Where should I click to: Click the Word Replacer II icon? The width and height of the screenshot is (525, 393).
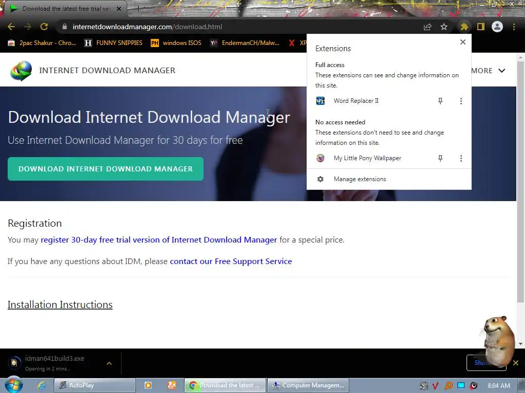tap(320, 101)
